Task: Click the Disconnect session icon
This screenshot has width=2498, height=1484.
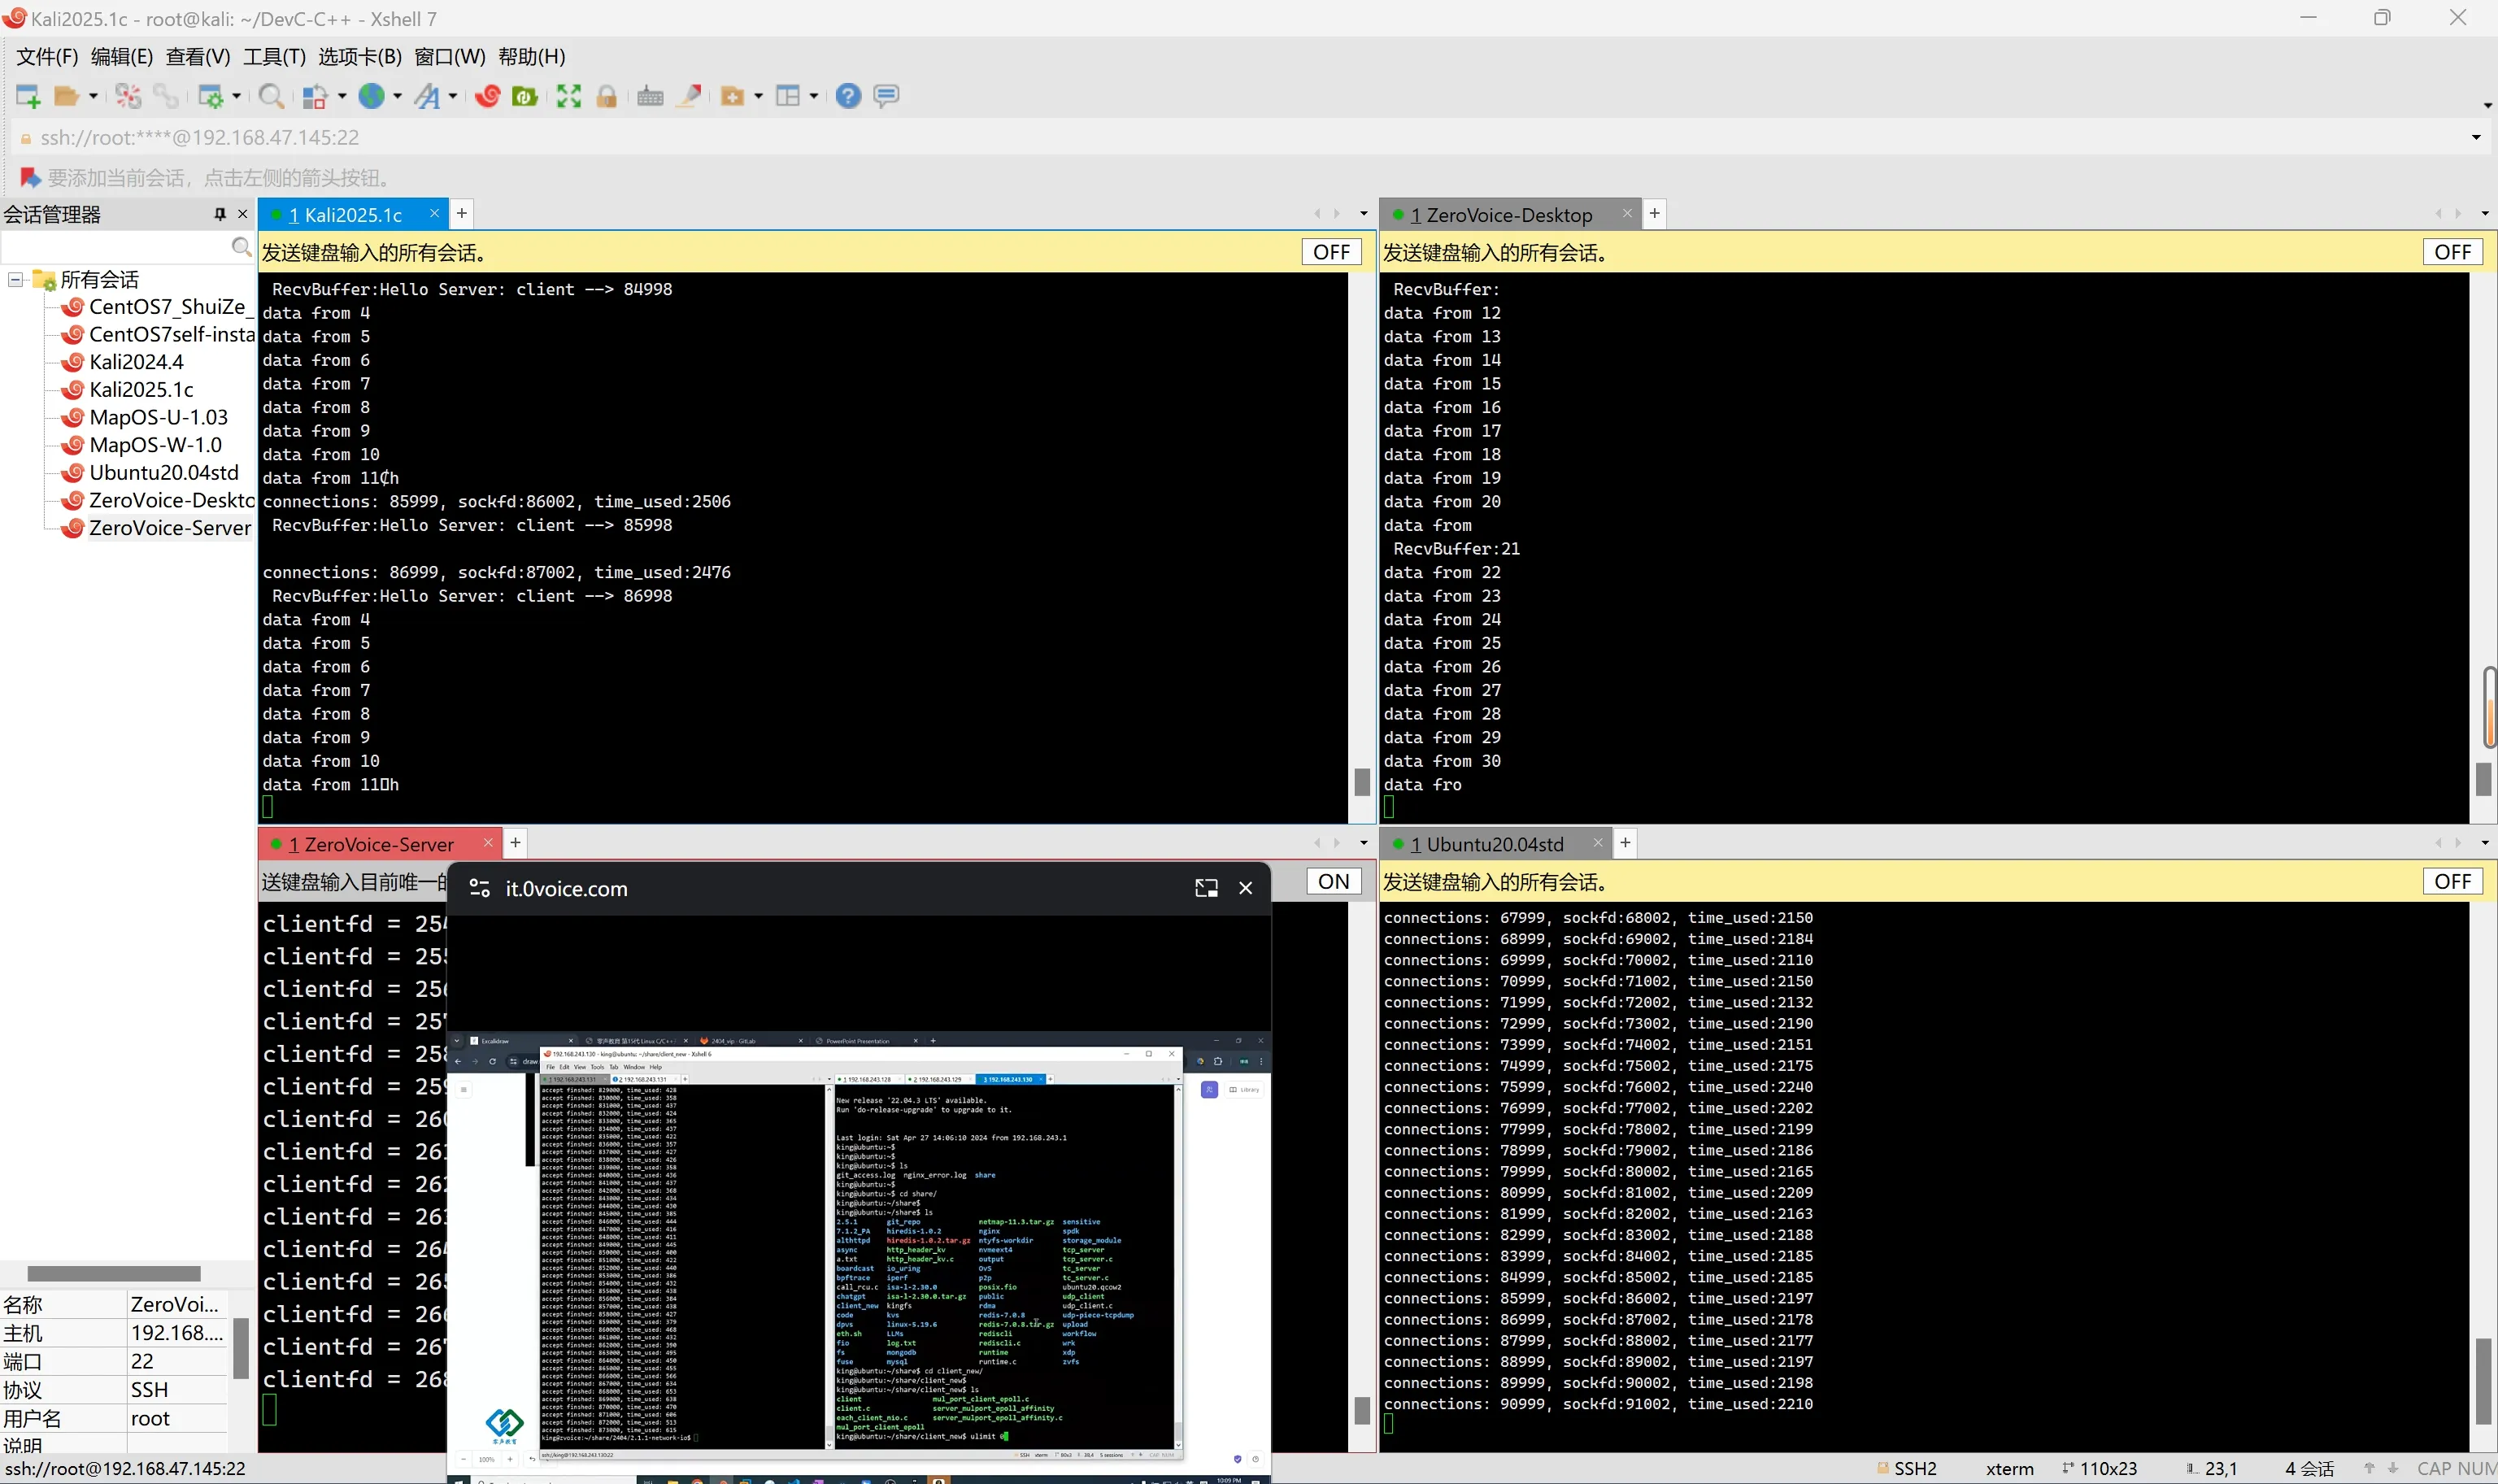Action: pos(127,96)
